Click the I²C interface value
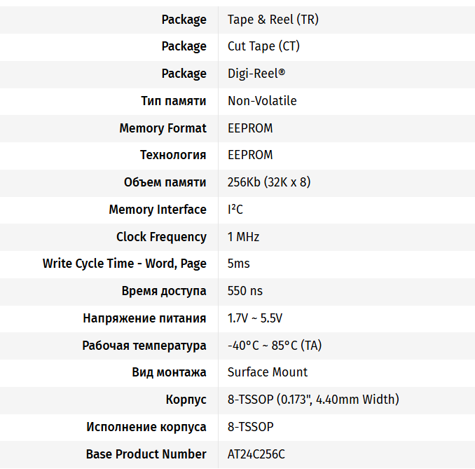The width and height of the screenshot is (475, 469). (235, 210)
